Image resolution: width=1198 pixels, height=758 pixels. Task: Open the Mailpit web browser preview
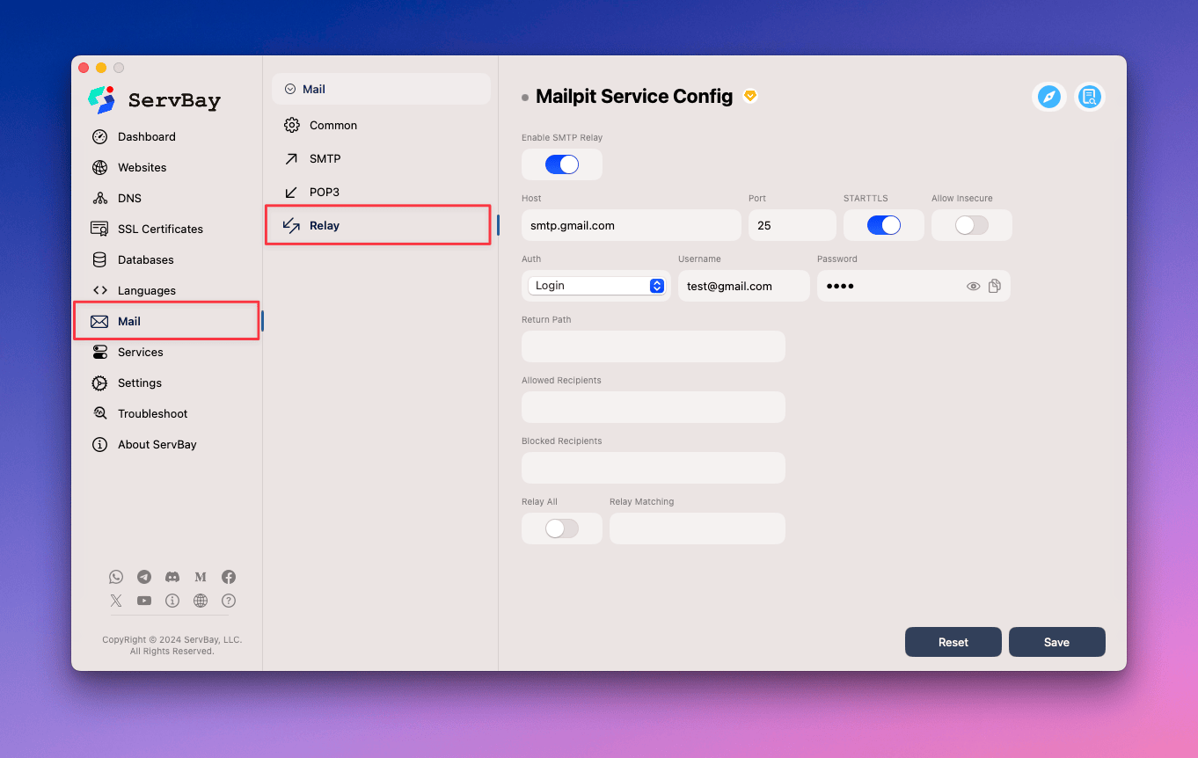1048,97
